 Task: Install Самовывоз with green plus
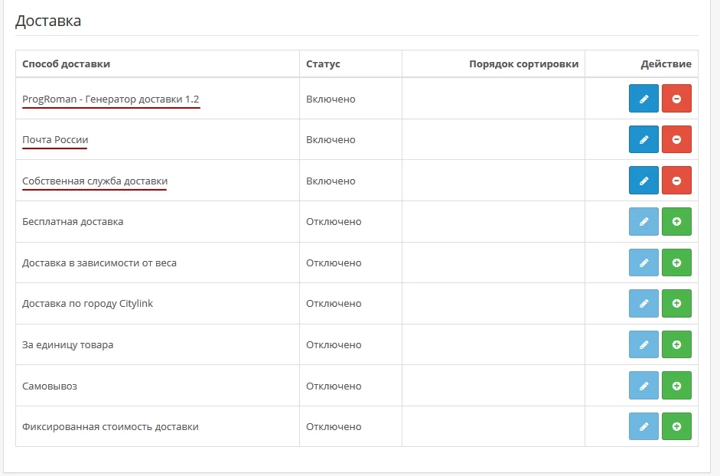(x=676, y=386)
